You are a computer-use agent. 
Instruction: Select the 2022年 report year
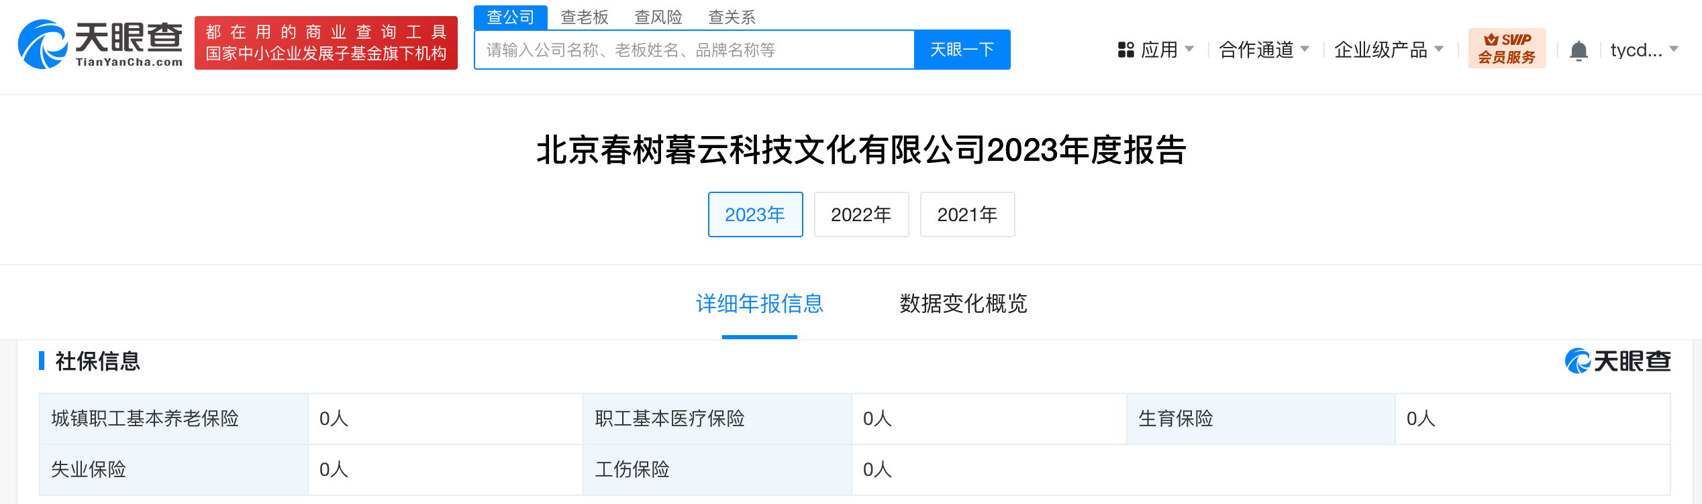click(x=861, y=214)
